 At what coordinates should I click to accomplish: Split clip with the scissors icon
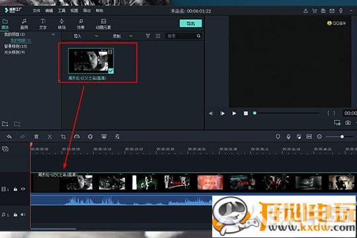pyautogui.click(x=50, y=137)
